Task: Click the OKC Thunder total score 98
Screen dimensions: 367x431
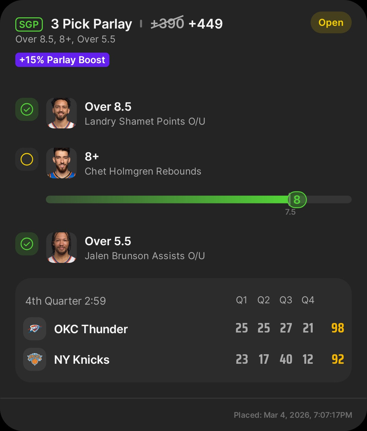Action: (338, 328)
